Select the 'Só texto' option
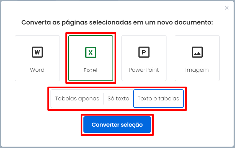This screenshot has width=235, height=148. click(x=118, y=99)
